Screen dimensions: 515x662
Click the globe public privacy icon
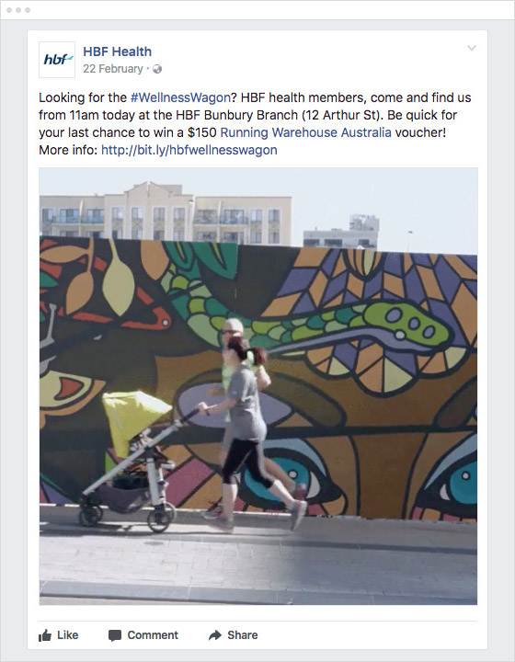pos(157,69)
